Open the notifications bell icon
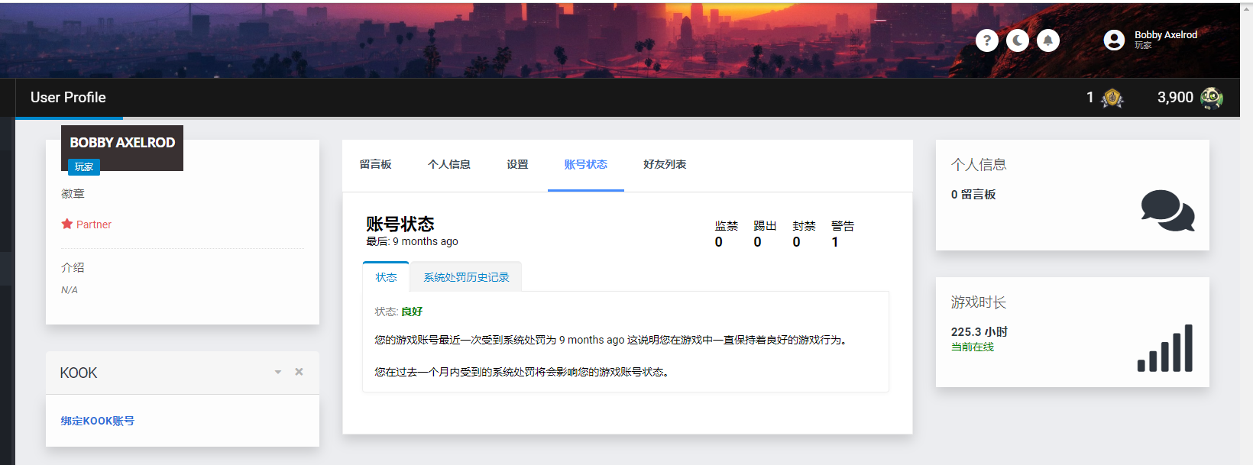The image size is (1253, 465). (x=1048, y=40)
